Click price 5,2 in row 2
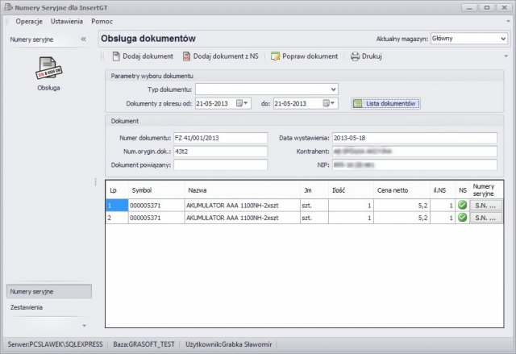The width and height of the screenshot is (516, 354). pyautogui.click(x=402, y=218)
